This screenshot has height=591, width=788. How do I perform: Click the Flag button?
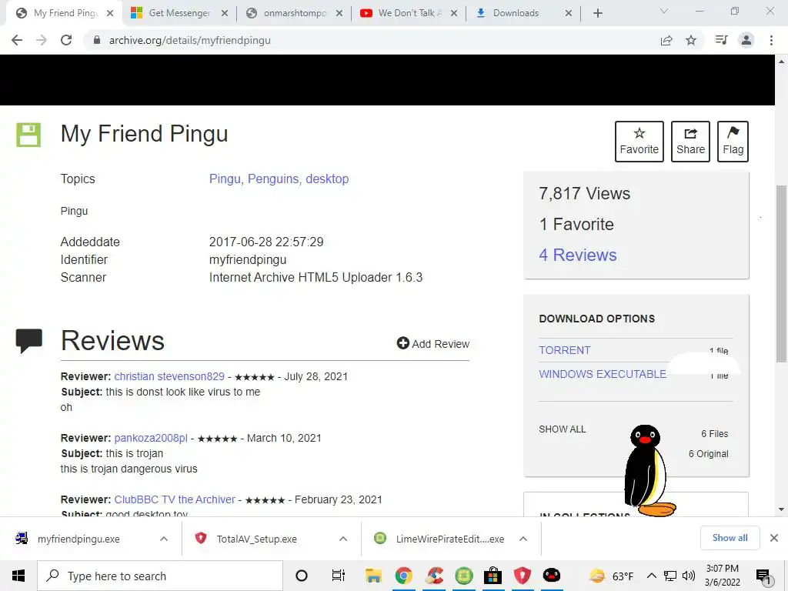pos(733,142)
